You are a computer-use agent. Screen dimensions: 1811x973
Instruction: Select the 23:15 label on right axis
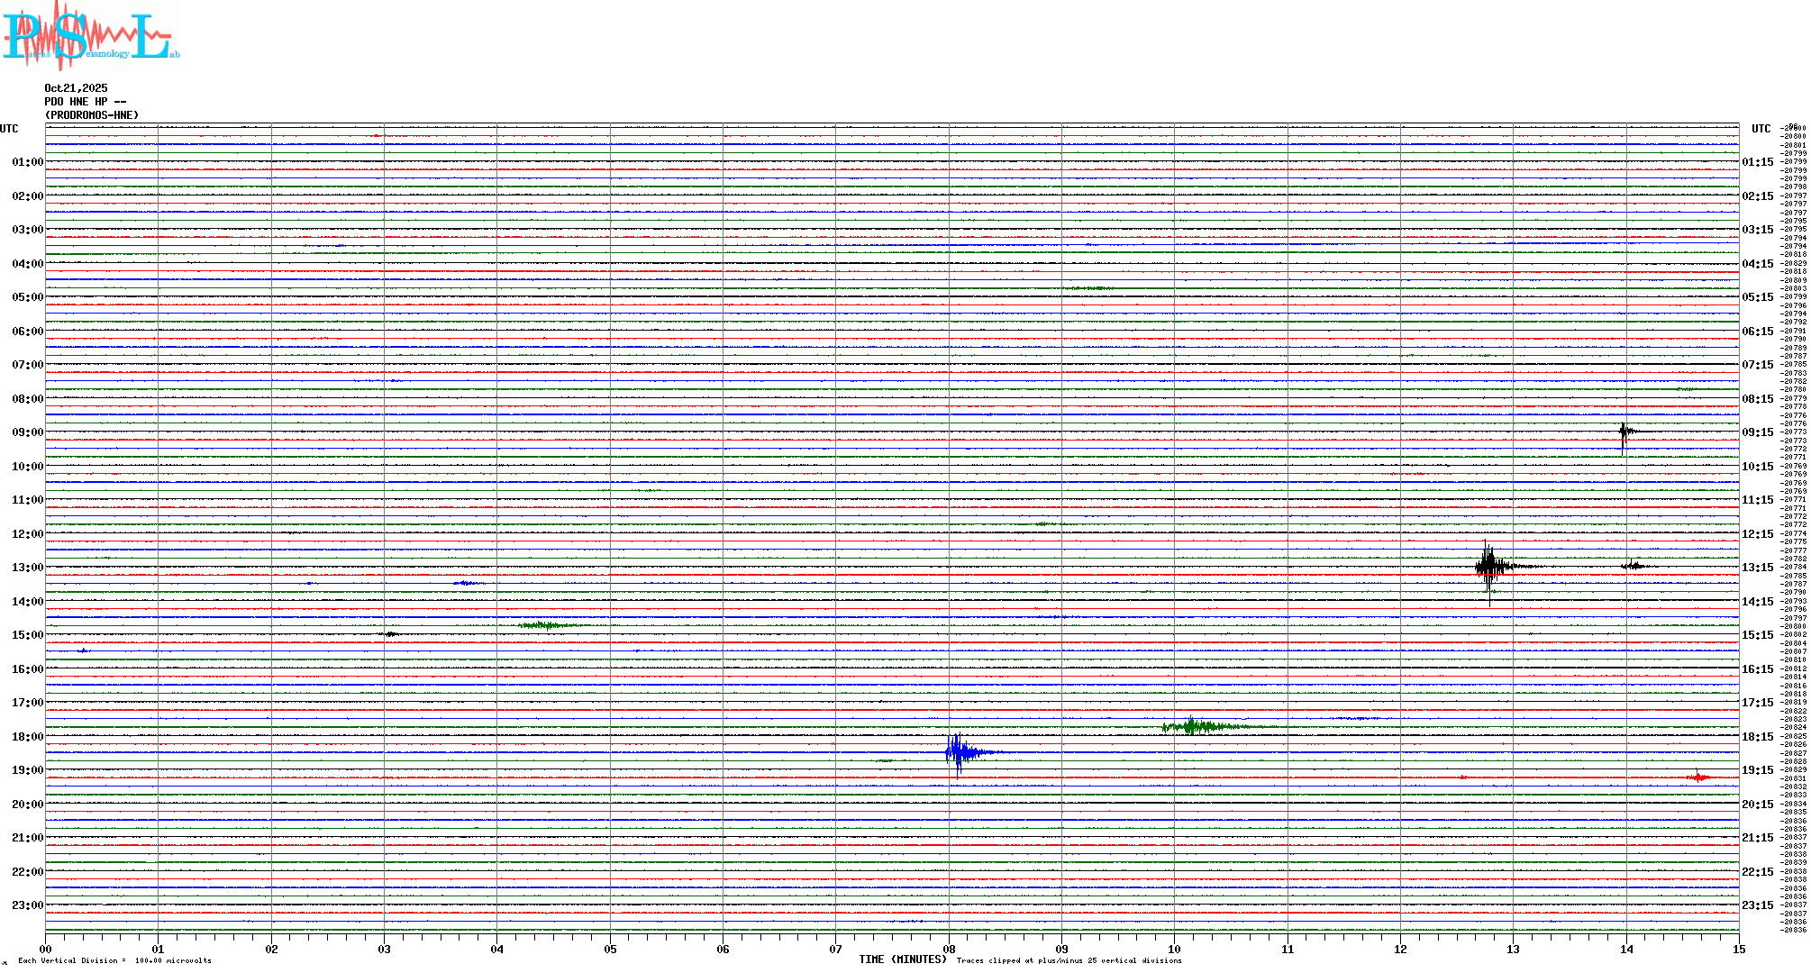1757,905
